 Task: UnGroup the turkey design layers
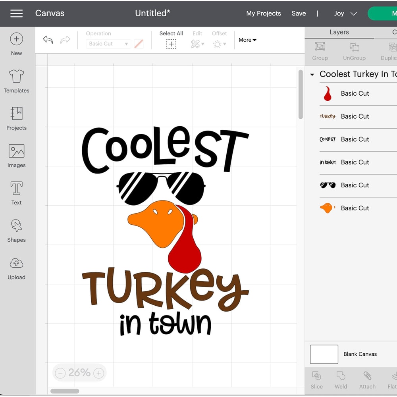[x=354, y=52]
